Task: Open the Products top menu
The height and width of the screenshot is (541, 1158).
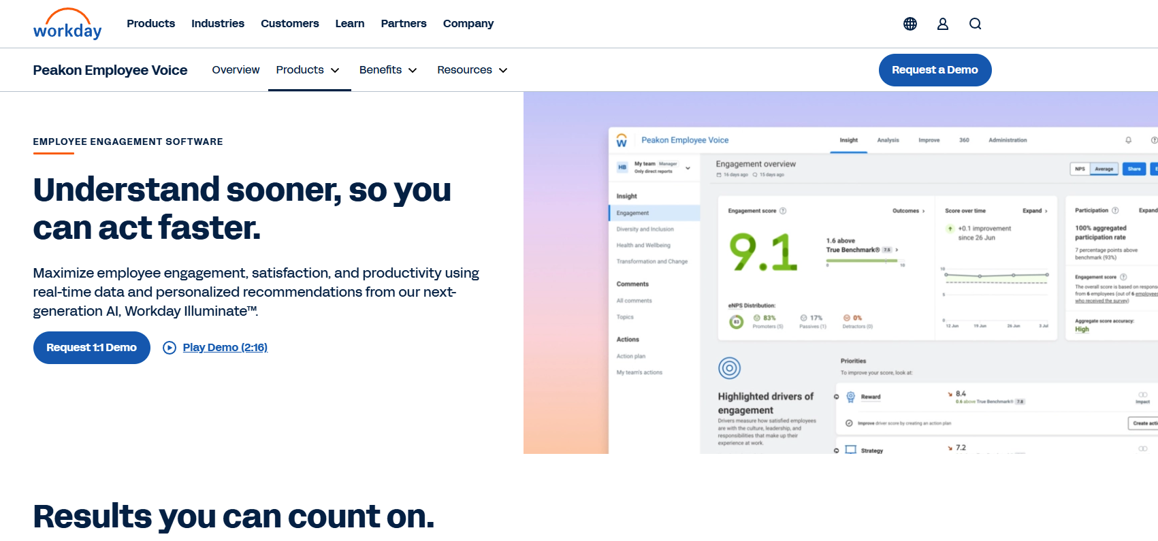Action: [x=150, y=24]
